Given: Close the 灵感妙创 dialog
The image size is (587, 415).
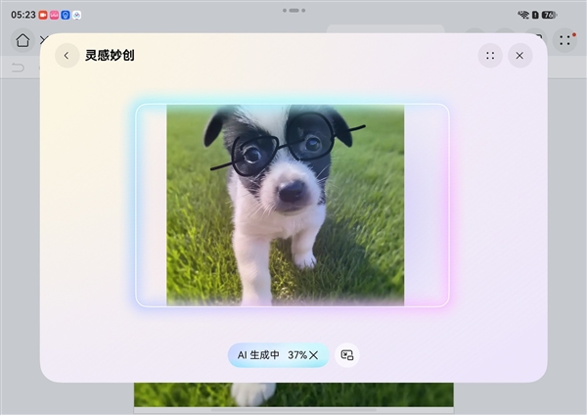Looking at the screenshot, I should click(x=520, y=56).
